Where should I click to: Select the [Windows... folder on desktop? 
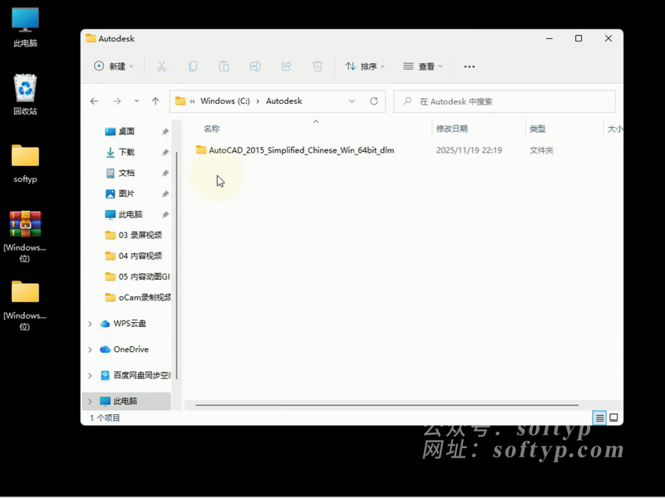(x=25, y=305)
